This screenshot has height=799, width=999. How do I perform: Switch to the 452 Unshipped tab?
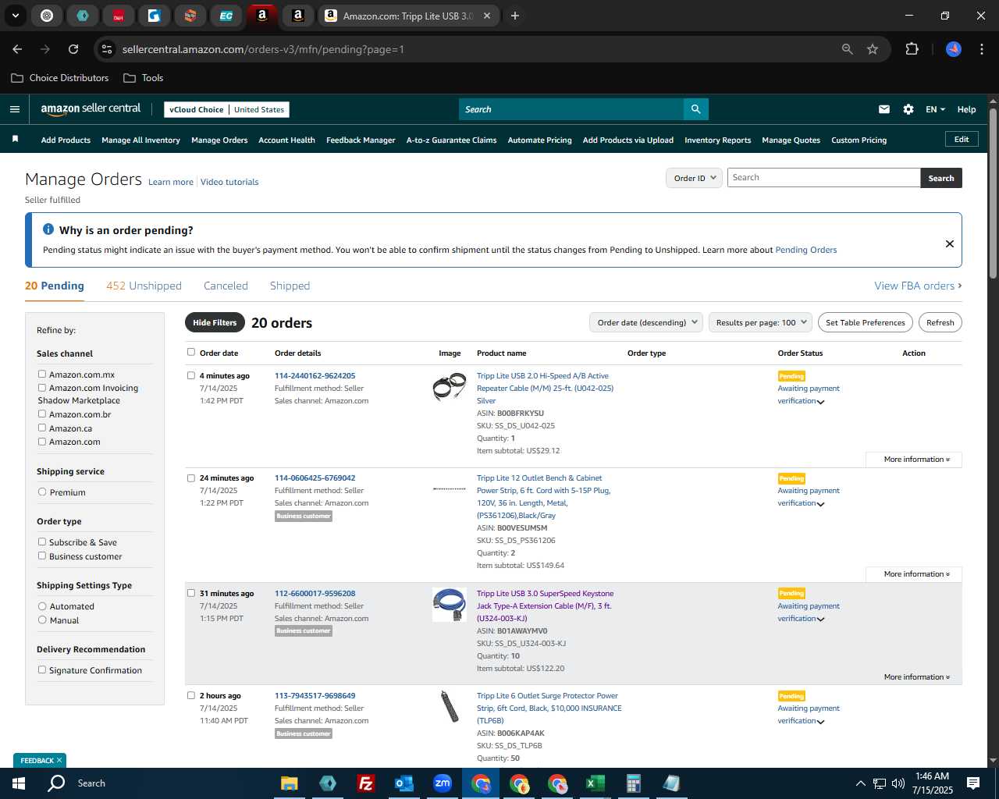click(x=144, y=286)
